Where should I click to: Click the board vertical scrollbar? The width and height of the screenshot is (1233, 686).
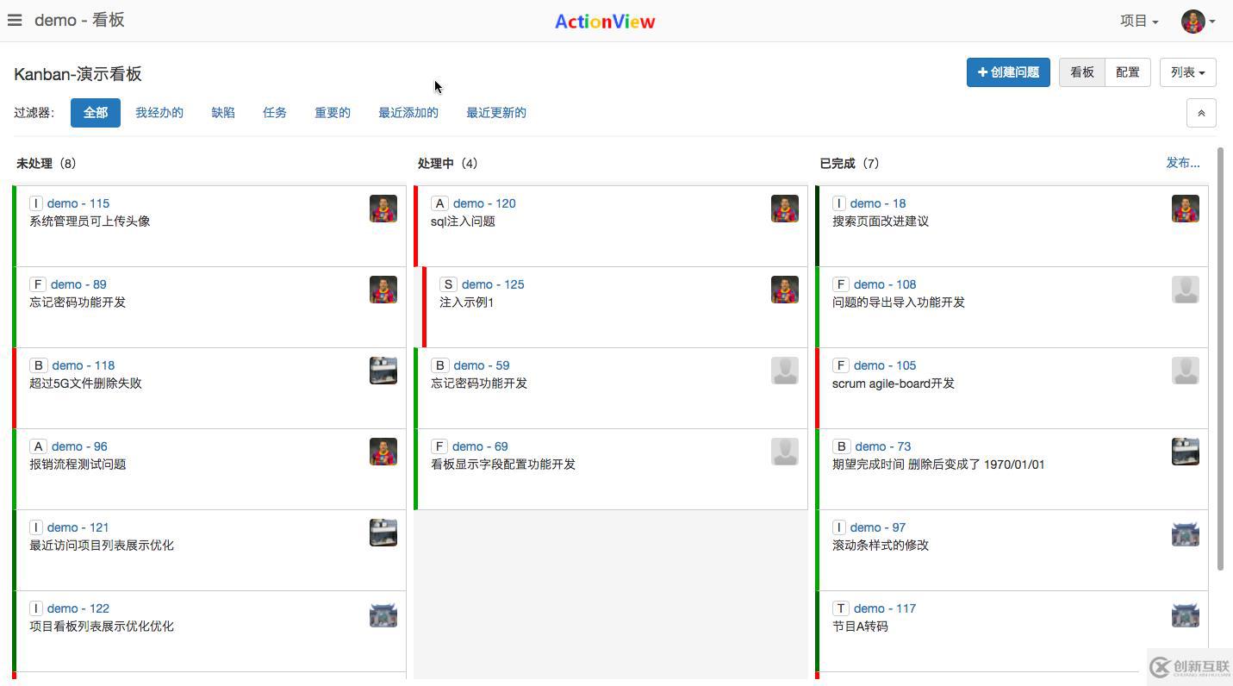click(1220, 359)
